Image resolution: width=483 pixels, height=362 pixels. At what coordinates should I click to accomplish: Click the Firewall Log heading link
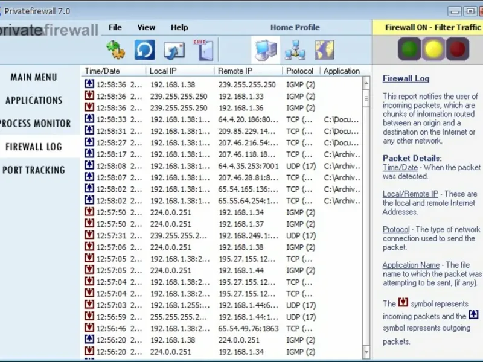click(406, 78)
